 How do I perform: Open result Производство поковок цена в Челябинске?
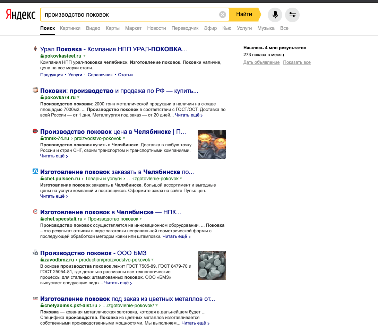coord(113,132)
